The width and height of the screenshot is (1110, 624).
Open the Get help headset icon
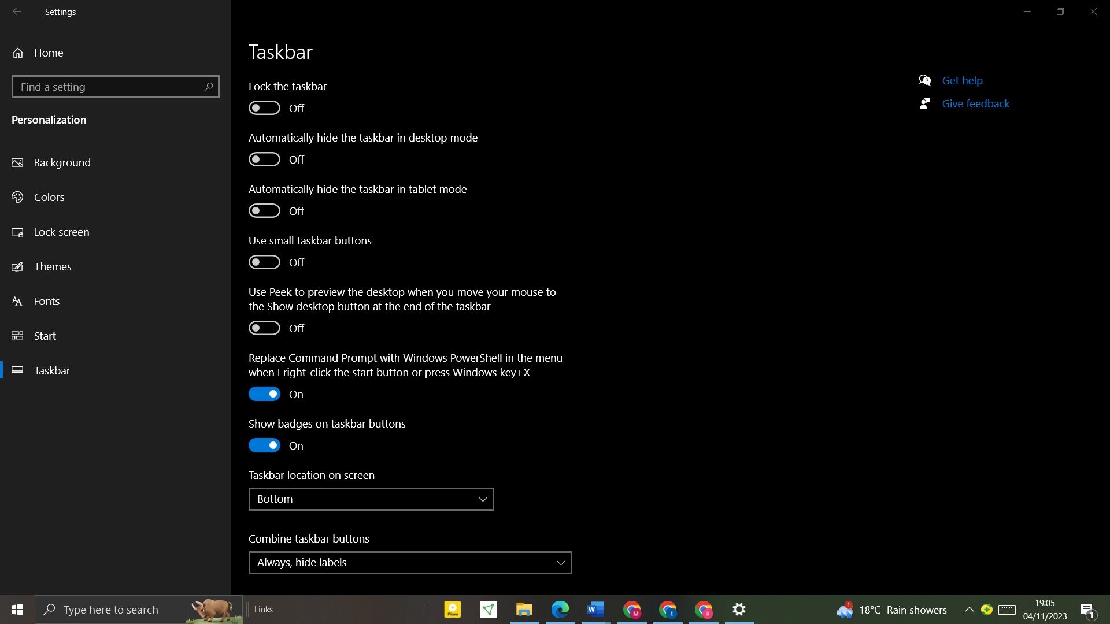tap(925, 80)
